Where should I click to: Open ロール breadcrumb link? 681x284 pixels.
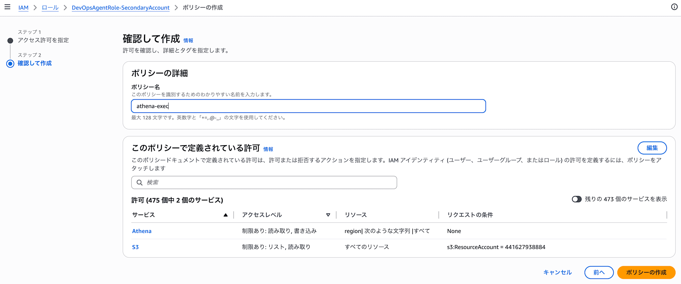(50, 8)
